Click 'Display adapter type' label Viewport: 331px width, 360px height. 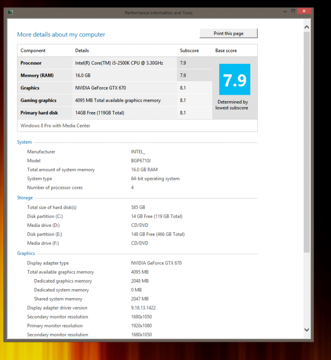(48, 263)
